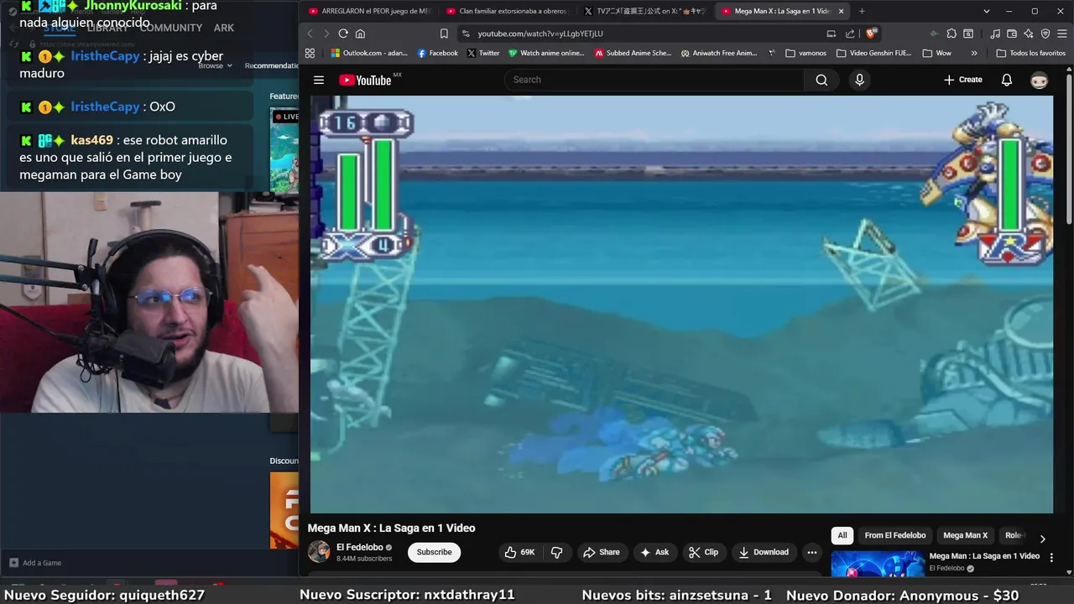The image size is (1074, 604).
Task: Switch to ARREGLARON el PEOR juego tab
Action: click(369, 11)
